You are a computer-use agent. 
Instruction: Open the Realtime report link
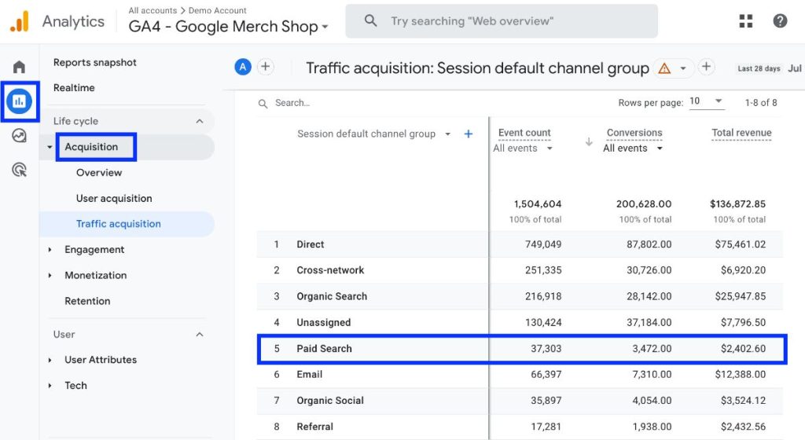pyautogui.click(x=74, y=88)
